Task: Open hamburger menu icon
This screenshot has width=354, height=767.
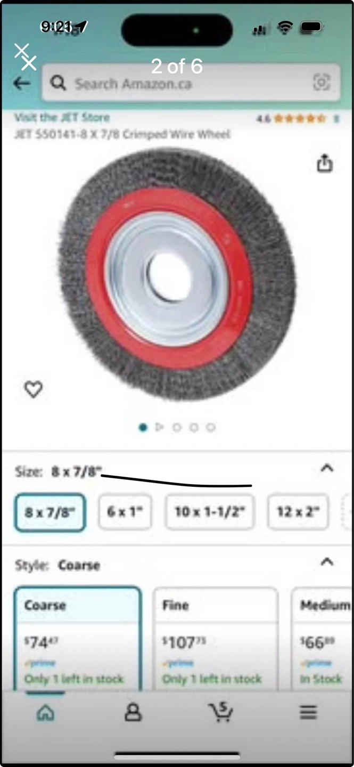Action: click(308, 712)
